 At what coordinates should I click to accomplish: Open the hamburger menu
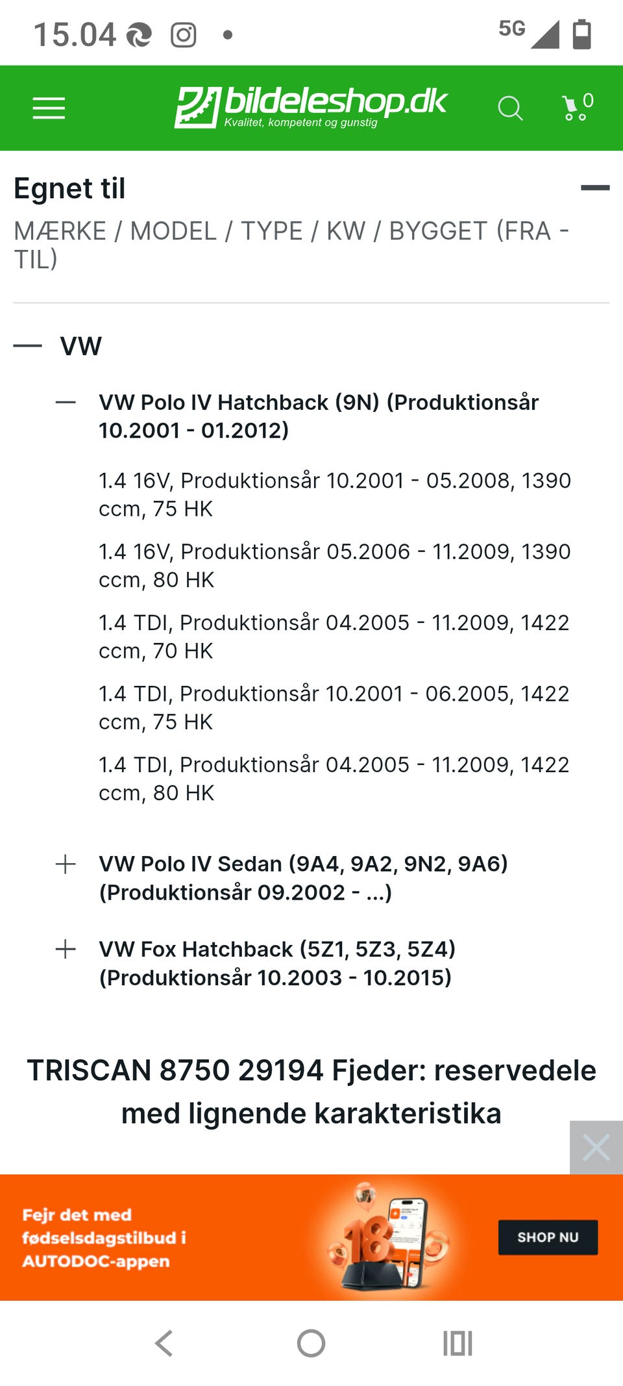tap(49, 108)
